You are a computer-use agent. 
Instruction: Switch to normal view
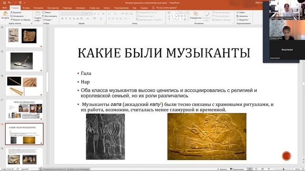250,169
